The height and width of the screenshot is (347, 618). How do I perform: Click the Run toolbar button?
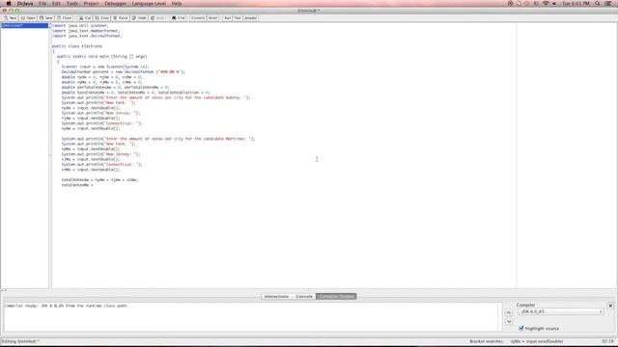pyautogui.click(x=228, y=18)
